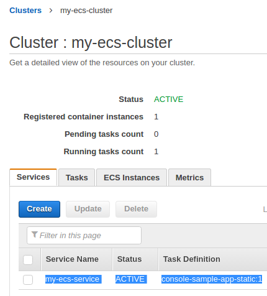Click the ACTIVE status in the service row

[130, 279]
